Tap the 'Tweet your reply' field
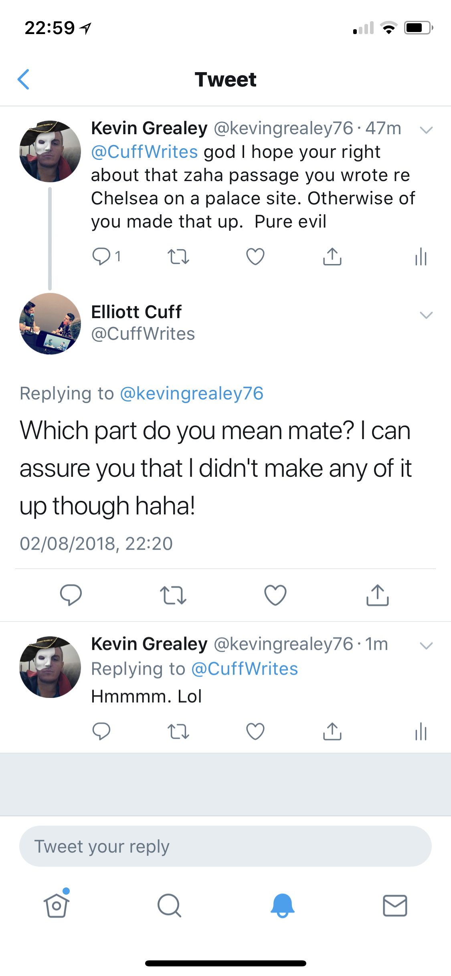The image size is (451, 976). pos(225,846)
